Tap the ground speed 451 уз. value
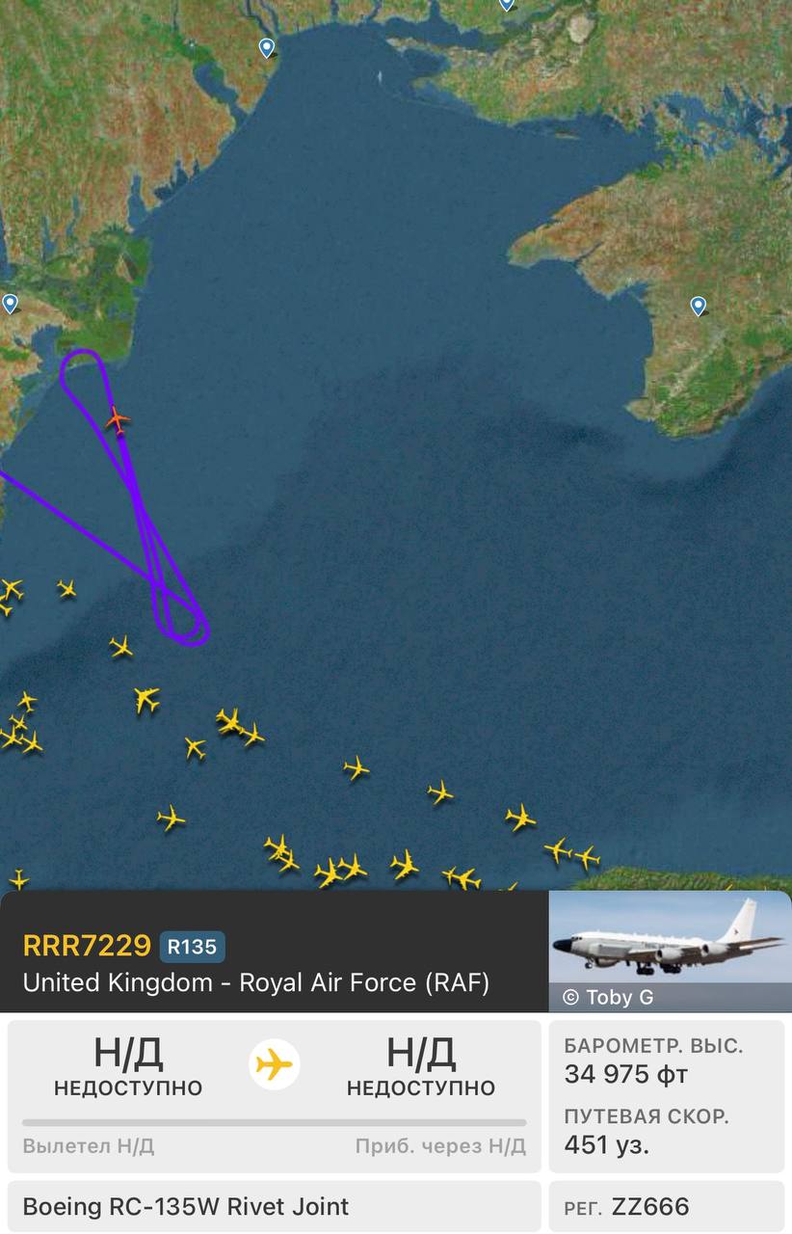 607,1144
